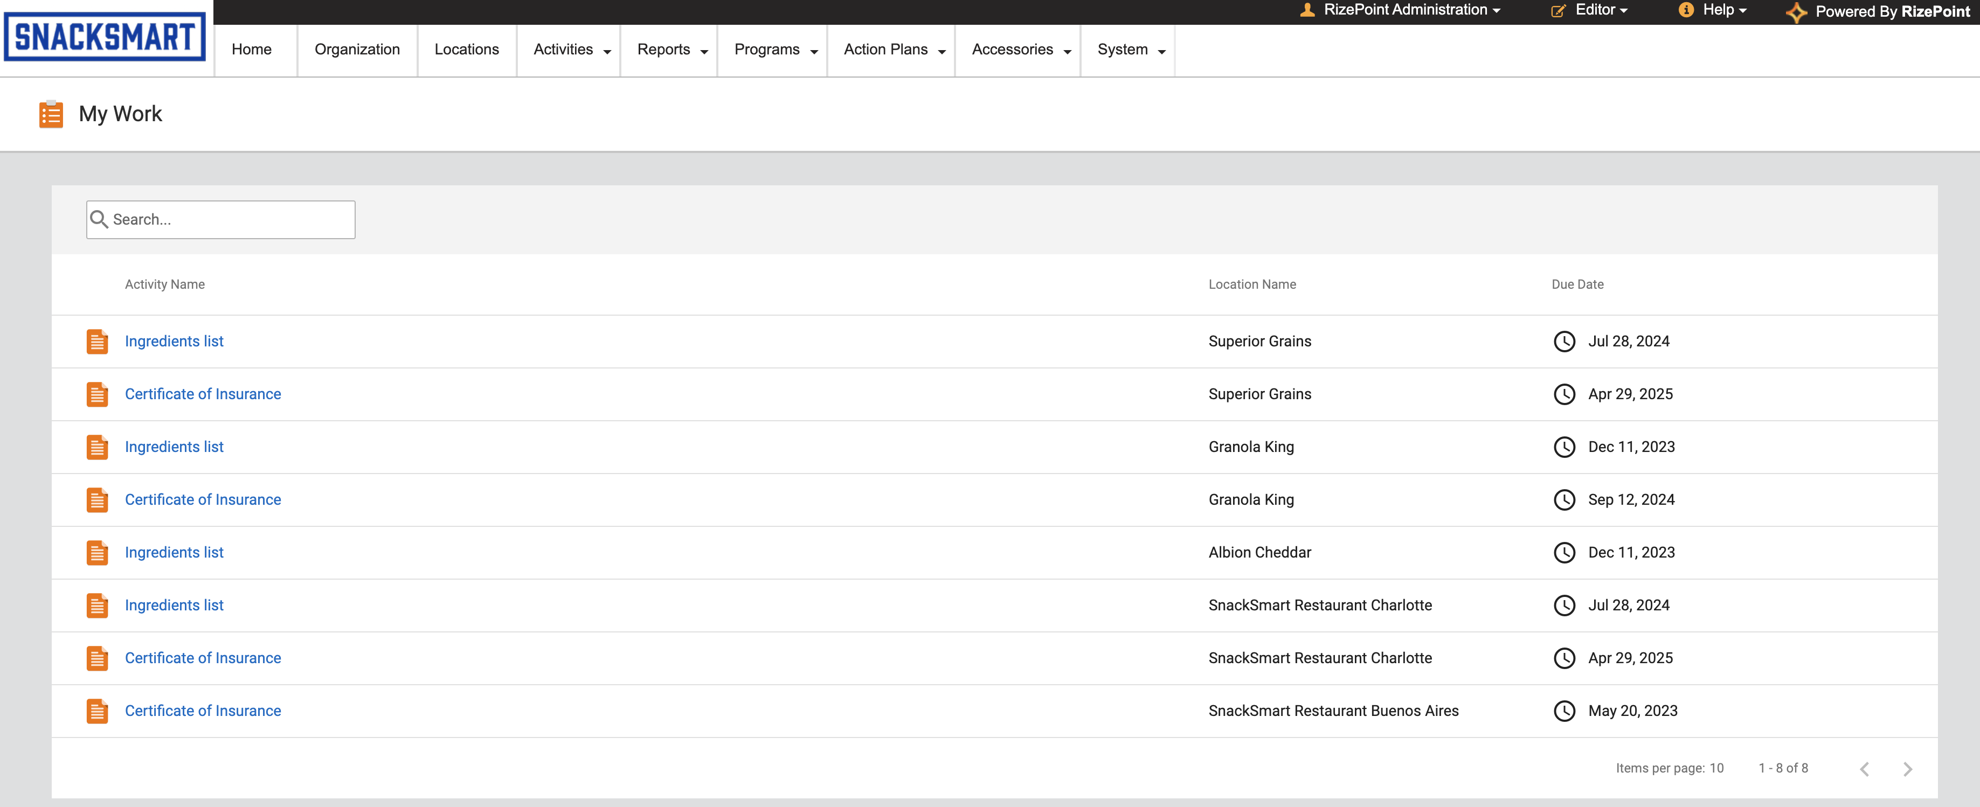The height and width of the screenshot is (807, 1980).
Task: Click document icon for Superior Grains Ingredients list
Action: (x=97, y=341)
